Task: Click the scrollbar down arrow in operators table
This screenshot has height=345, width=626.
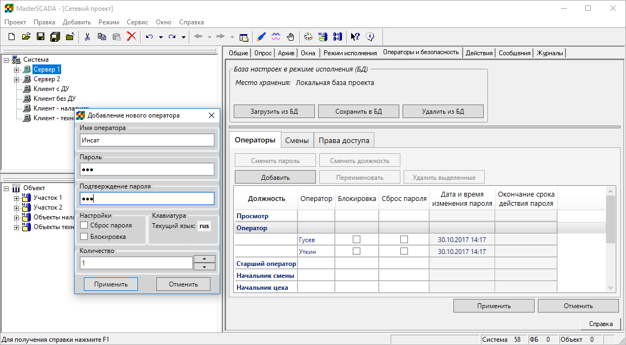Action: tap(610, 288)
